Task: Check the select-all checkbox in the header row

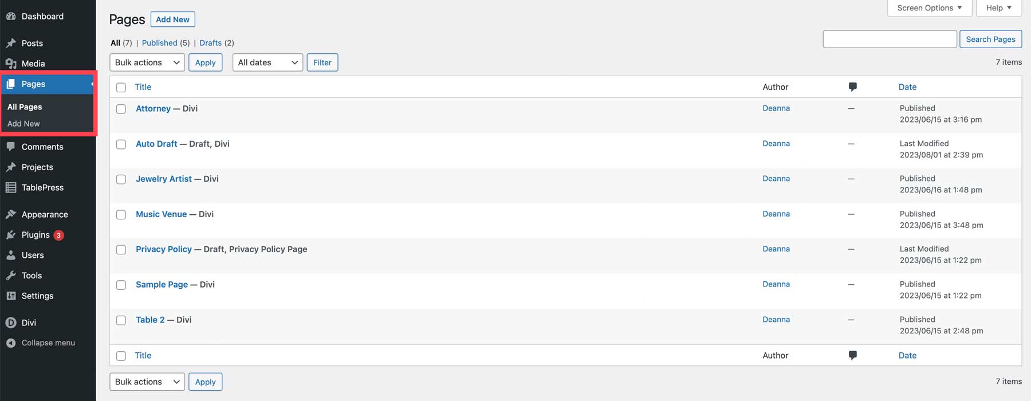Action: point(121,87)
